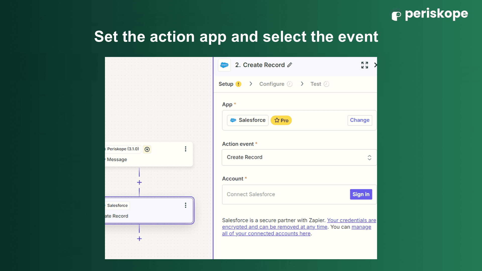Open the Periskope step's three-dot menu
Screen dimensions: 482x271
pos(186,149)
